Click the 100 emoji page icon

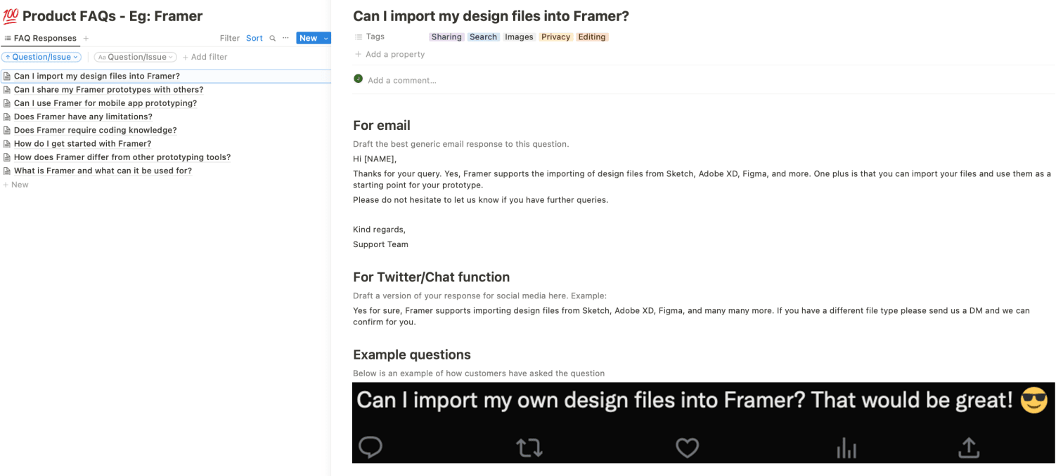9,14
